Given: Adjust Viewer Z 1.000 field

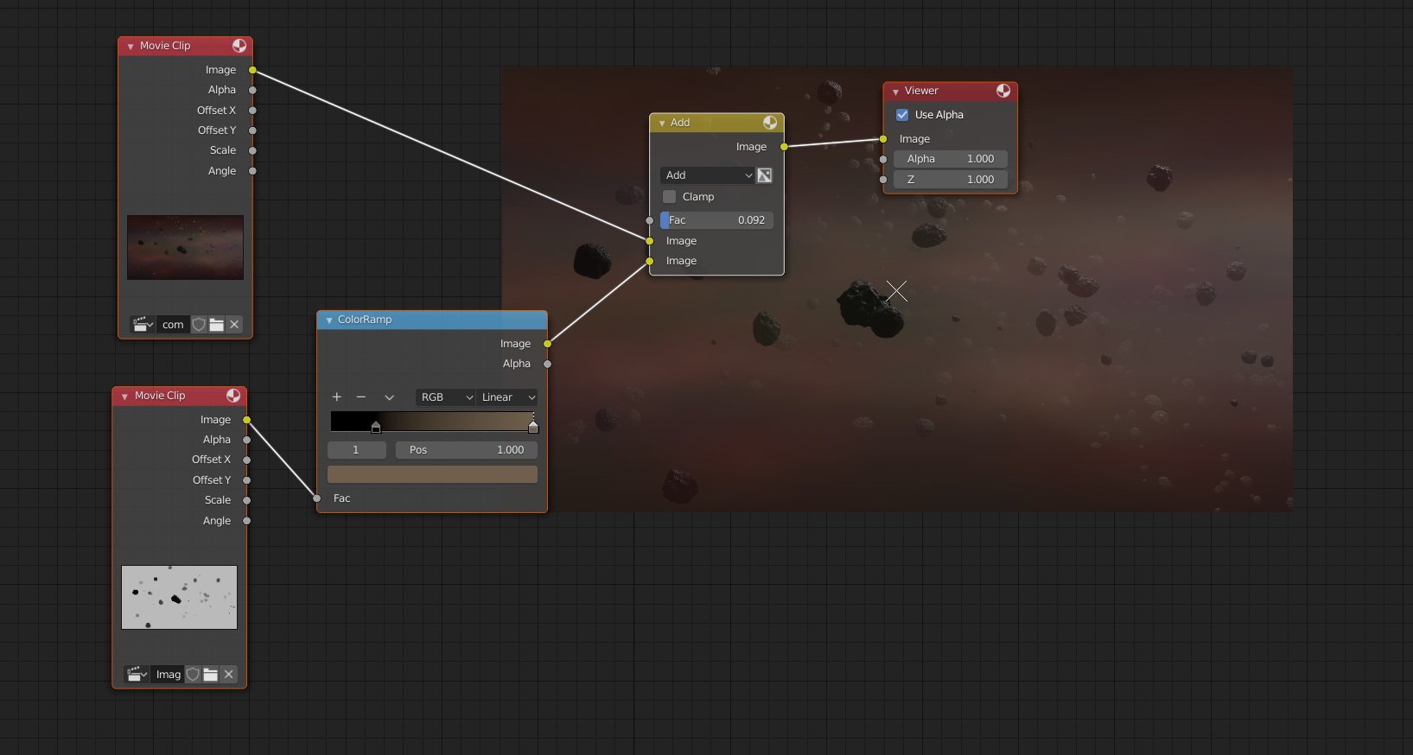Looking at the screenshot, I should click(x=951, y=180).
